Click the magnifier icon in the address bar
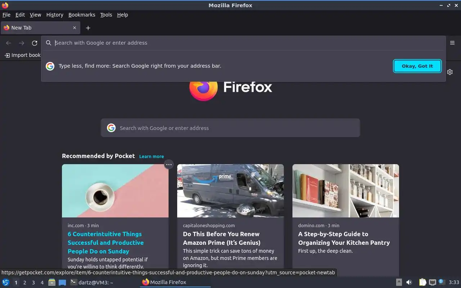 pos(49,43)
